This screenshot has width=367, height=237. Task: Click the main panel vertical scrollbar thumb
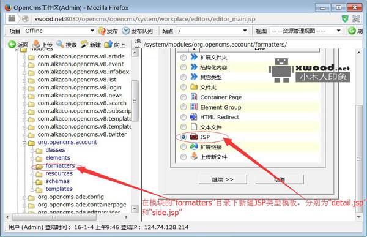[358, 159]
